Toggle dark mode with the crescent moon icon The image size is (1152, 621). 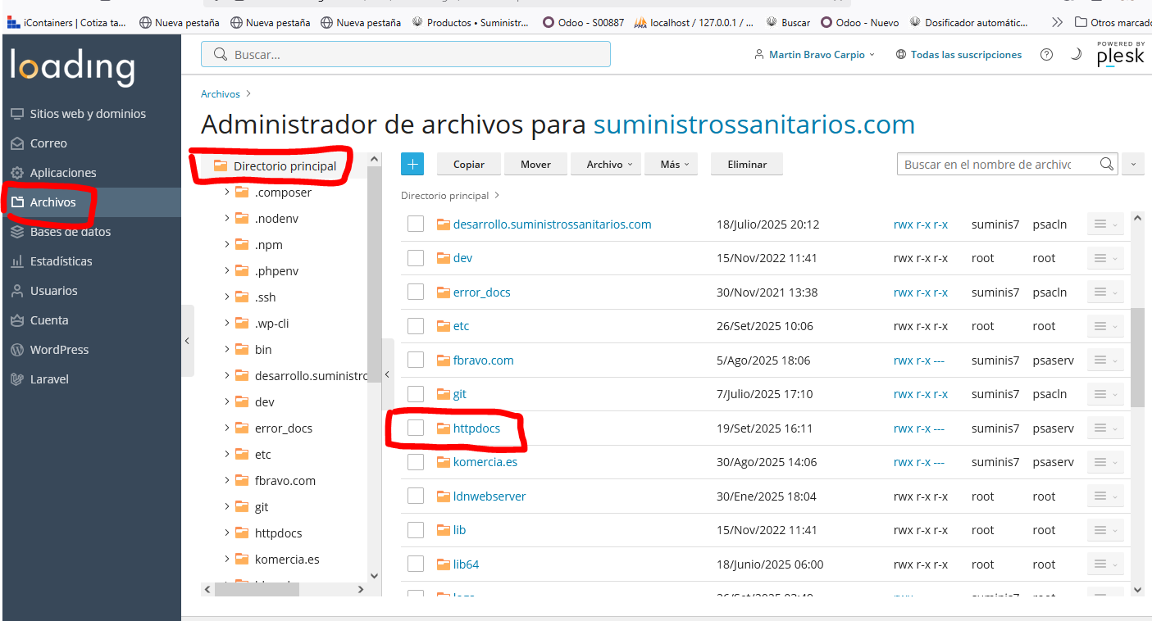[x=1075, y=54]
